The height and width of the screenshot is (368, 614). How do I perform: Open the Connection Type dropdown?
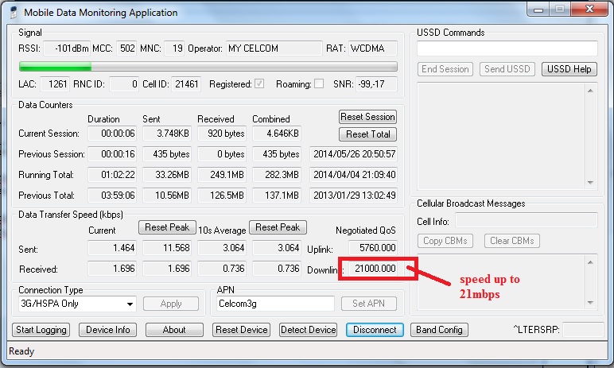click(77, 304)
